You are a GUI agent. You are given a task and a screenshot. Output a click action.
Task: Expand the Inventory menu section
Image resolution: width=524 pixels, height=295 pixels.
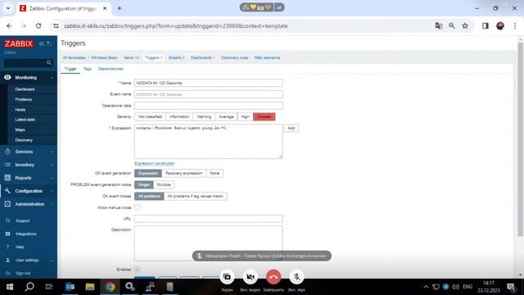52,165
